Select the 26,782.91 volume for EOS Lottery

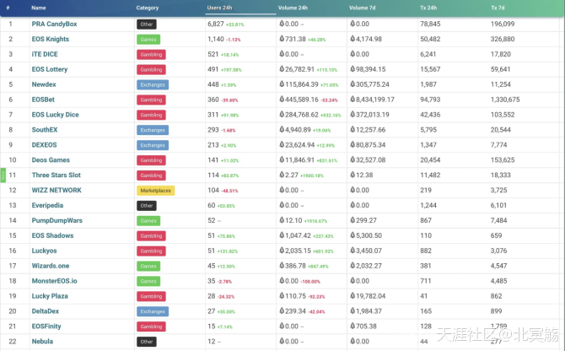pyautogui.click(x=300, y=69)
